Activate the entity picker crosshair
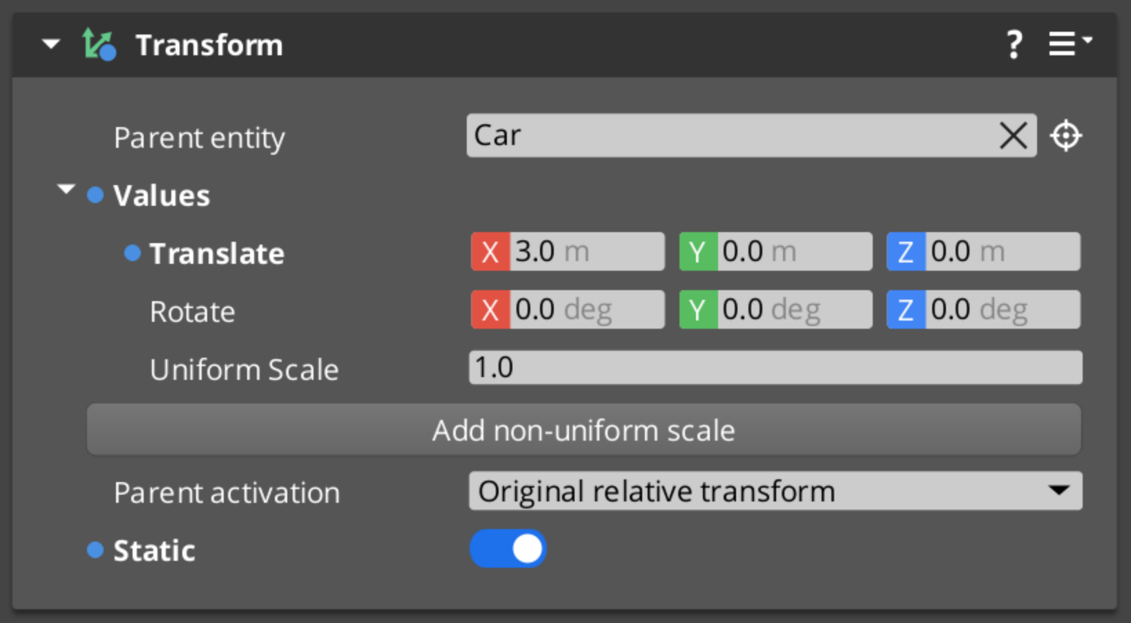 click(x=1066, y=135)
